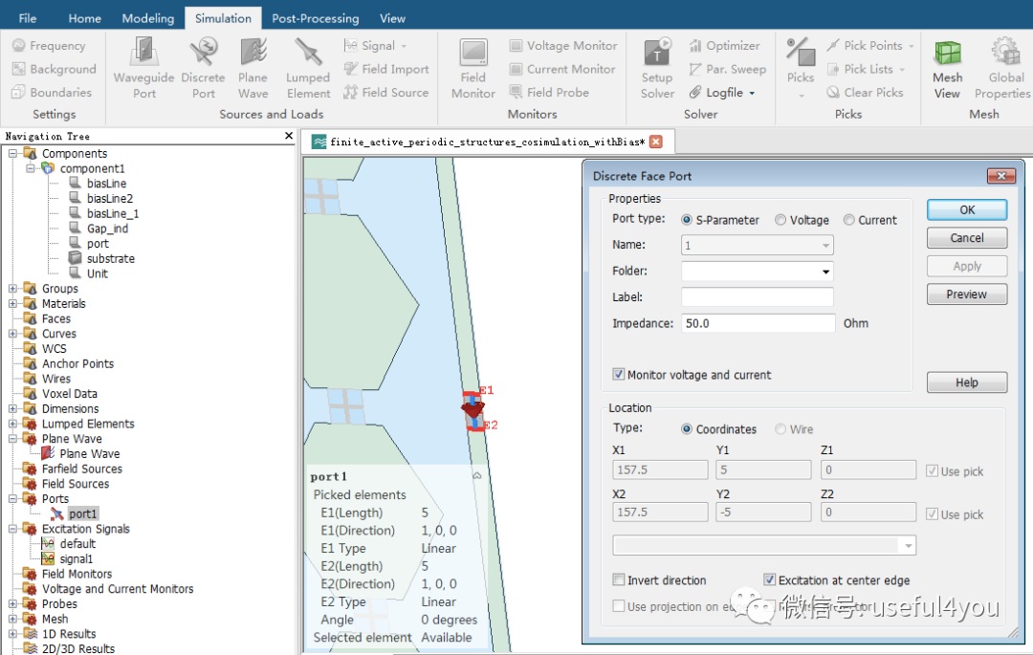Open Field Import
The image size is (1033, 655).
click(386, 69)
